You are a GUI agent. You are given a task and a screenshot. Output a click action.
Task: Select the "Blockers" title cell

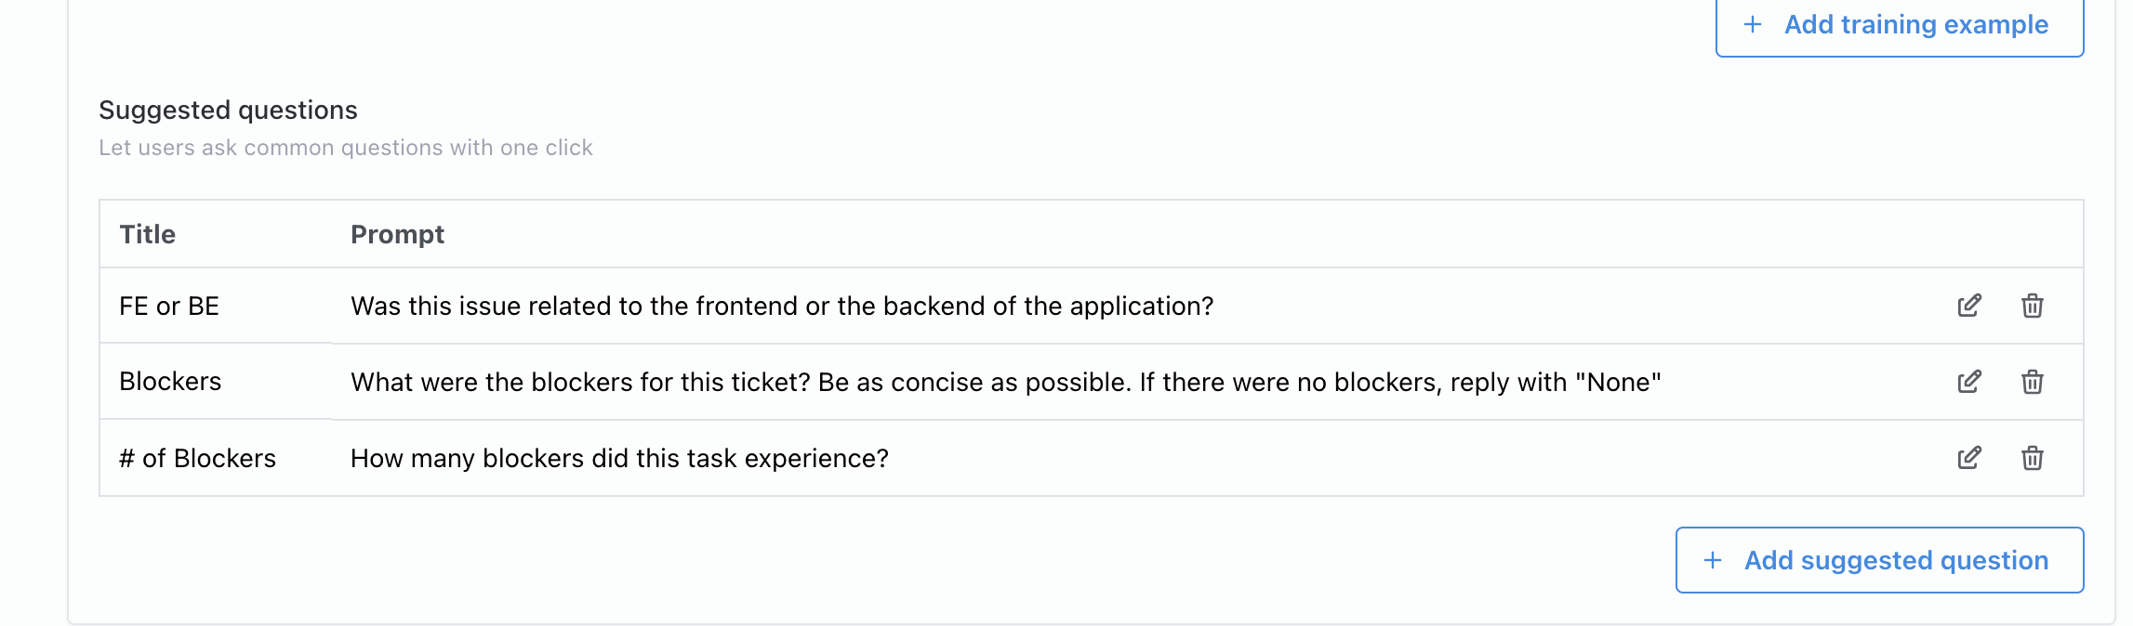tap(170, 382)
